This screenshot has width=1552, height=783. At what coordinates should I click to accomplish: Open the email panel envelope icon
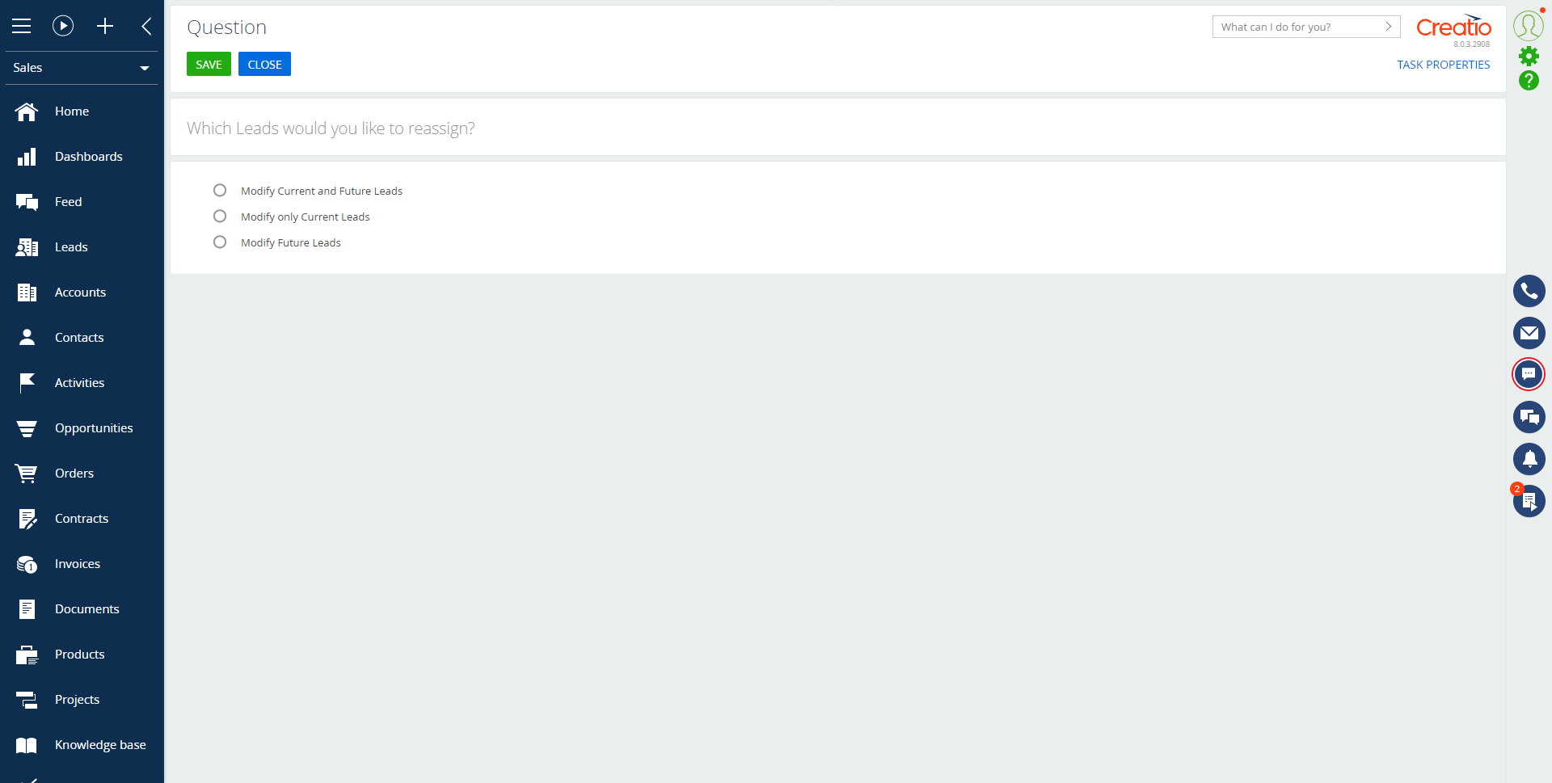point(1529,333)
